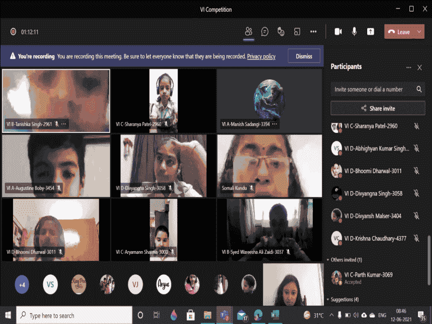Screen dimensions: 432x324
Task: Toggle the microphone mute
Action: [x=354, y=32]
